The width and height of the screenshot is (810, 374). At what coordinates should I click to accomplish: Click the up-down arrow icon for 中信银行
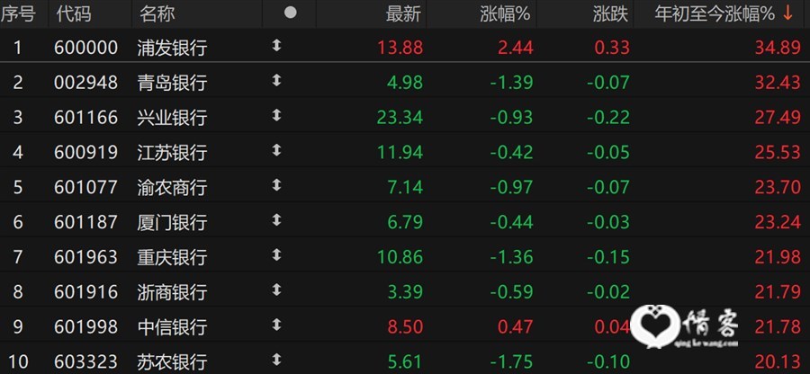[x=277, y=325]
